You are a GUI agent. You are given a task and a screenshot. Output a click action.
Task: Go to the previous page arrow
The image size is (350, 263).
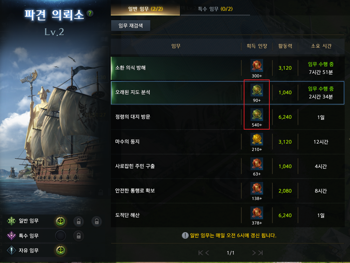pos(207,253)
